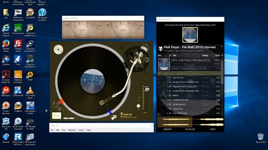Click the small square icon under the round knob
This screenshot has height=150, width=268.
pyautogui.click(x=59, y=109)
